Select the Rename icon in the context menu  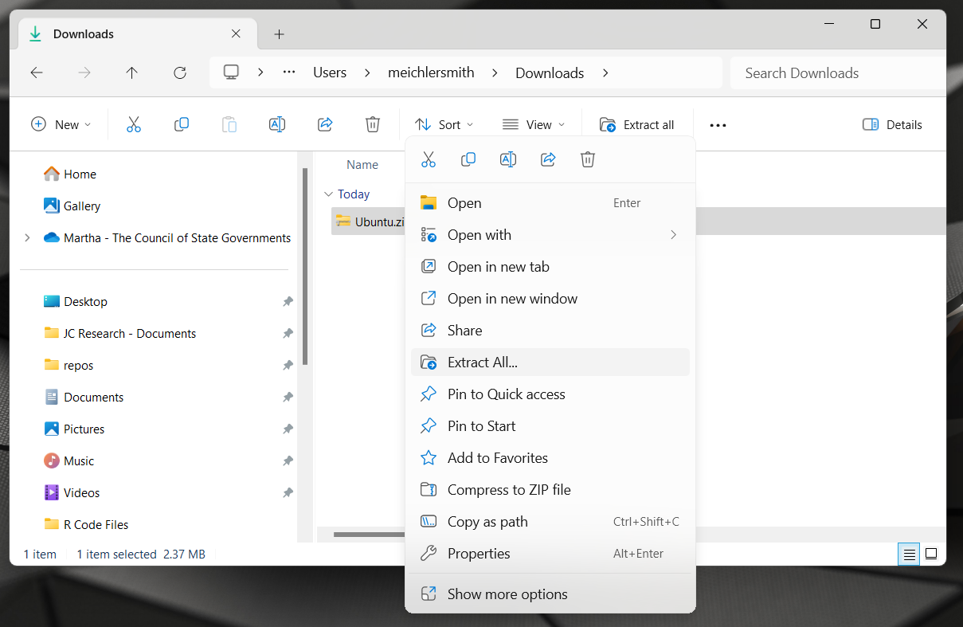(508, 159)
